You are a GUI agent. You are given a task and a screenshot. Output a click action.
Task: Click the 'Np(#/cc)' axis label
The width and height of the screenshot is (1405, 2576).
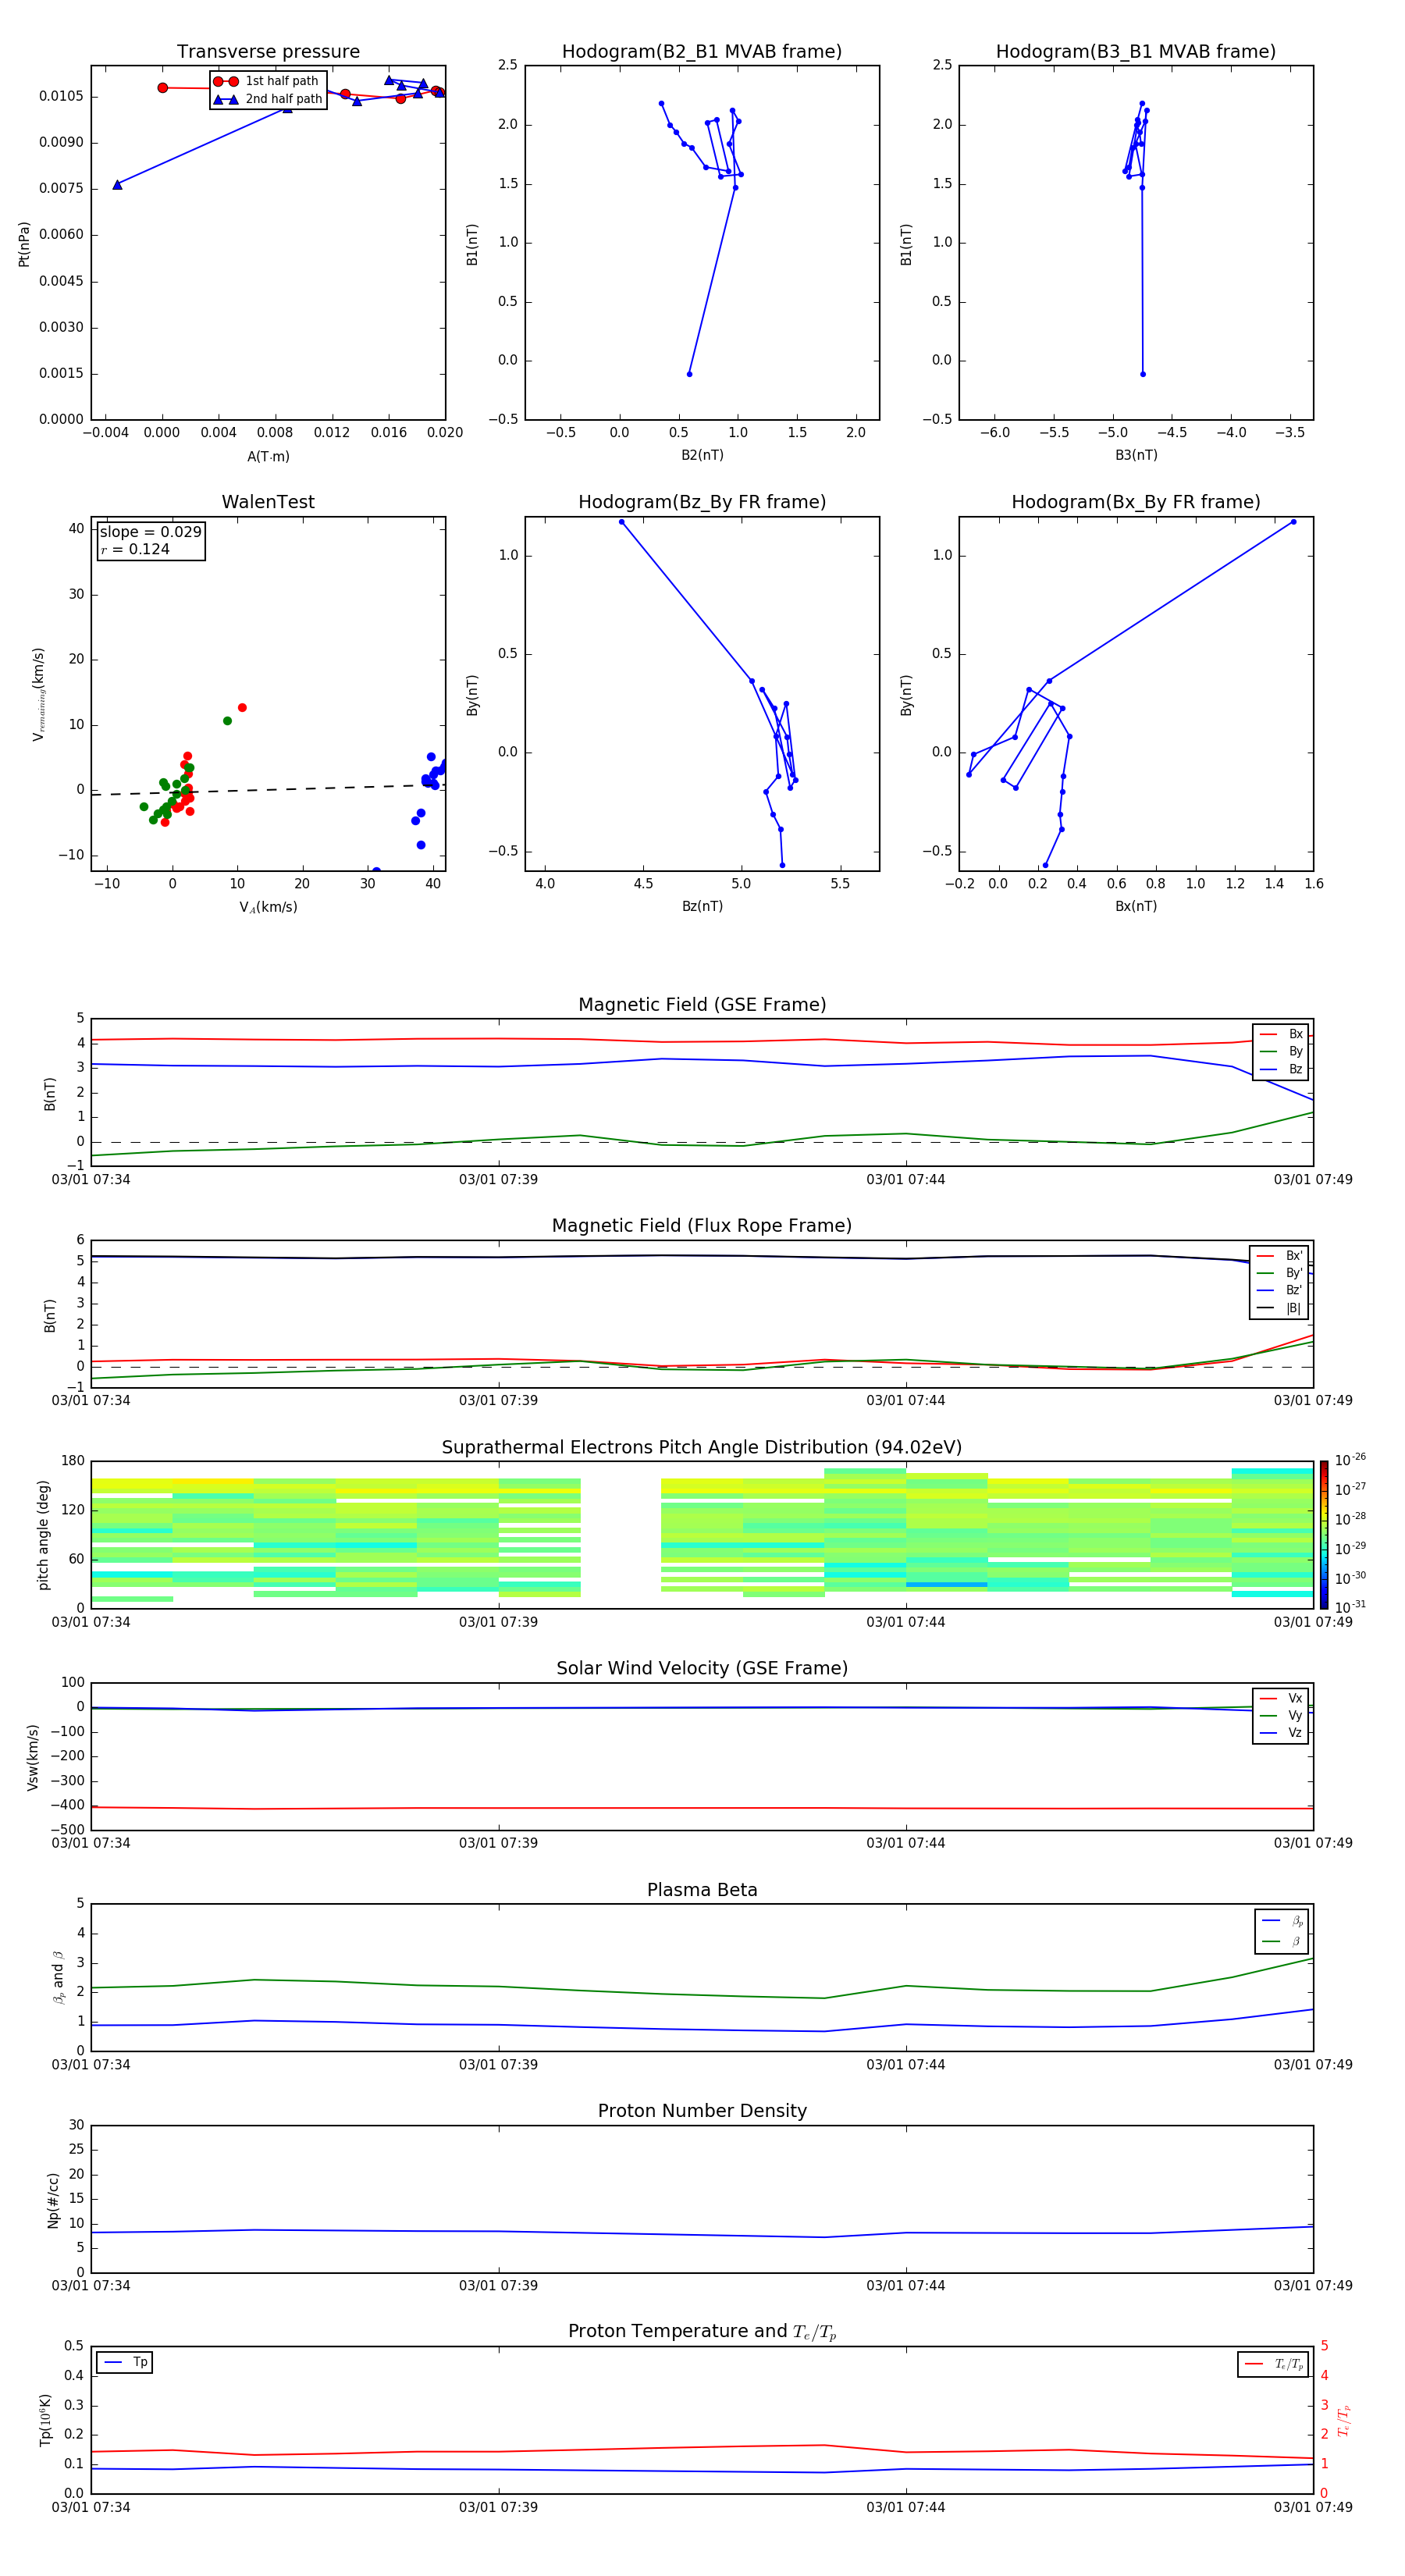[x=53, y=2200]
